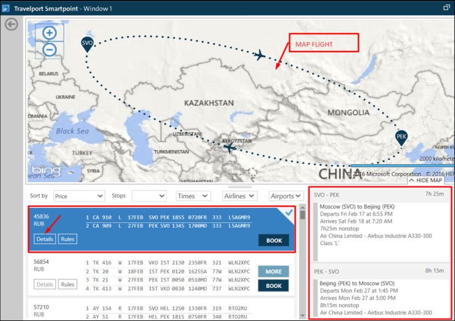Image resolution: width=455 pixels, height=321 pixels.
Task: Click the Sort by label
Action: [38, 196]
